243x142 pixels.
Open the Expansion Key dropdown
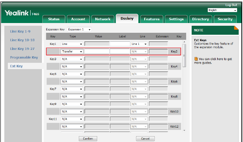79,29
